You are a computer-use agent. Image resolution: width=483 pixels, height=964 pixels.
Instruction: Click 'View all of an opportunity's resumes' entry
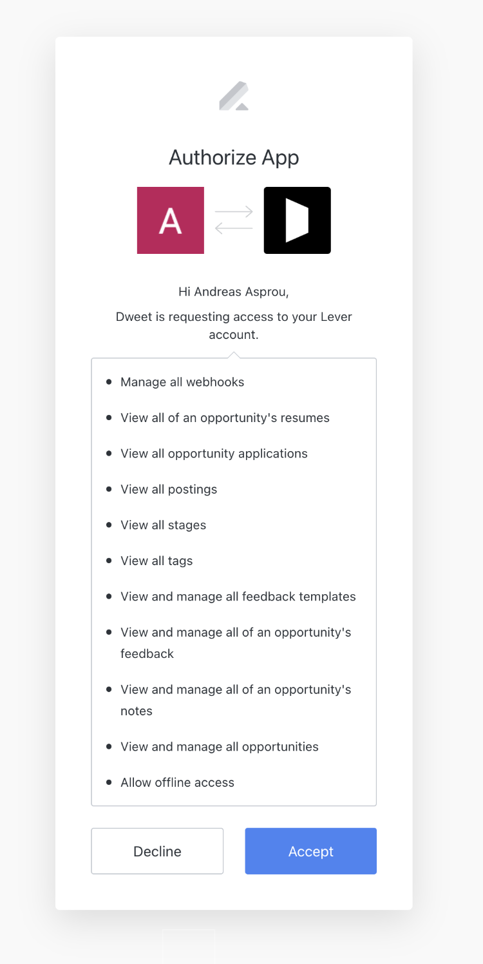tap(225, 418)
